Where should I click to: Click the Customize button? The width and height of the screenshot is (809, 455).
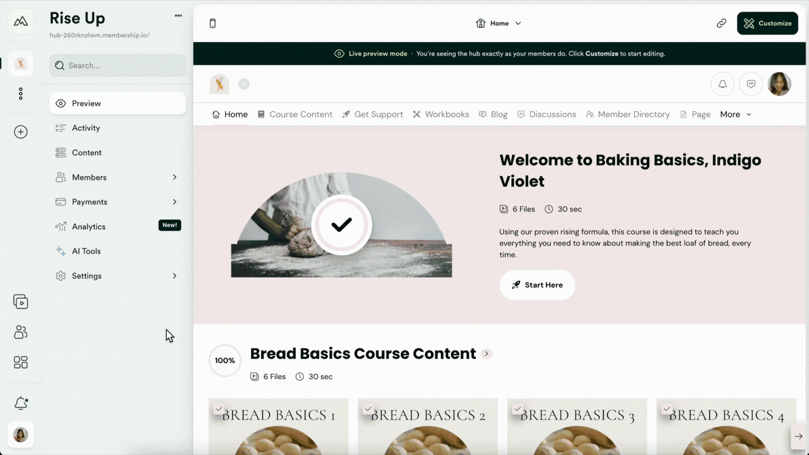(767, 23)
